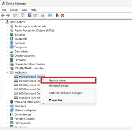Screen dimensions: 132x130
Task: Click the Properties sheet toolbar icon
Action: click(x=22, y=15)
